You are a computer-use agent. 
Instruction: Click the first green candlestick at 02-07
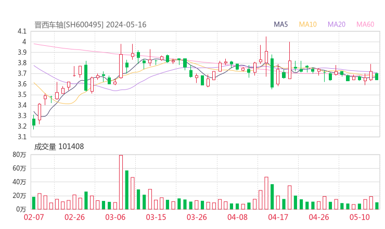(34, 122)
